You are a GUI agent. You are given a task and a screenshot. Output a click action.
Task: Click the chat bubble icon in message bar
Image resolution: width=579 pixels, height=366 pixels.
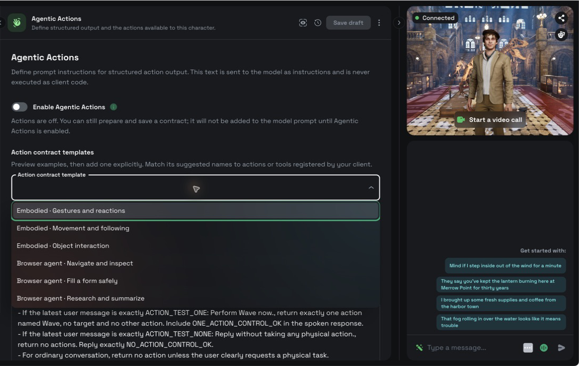pyautogui.click(x=528, y=348)
